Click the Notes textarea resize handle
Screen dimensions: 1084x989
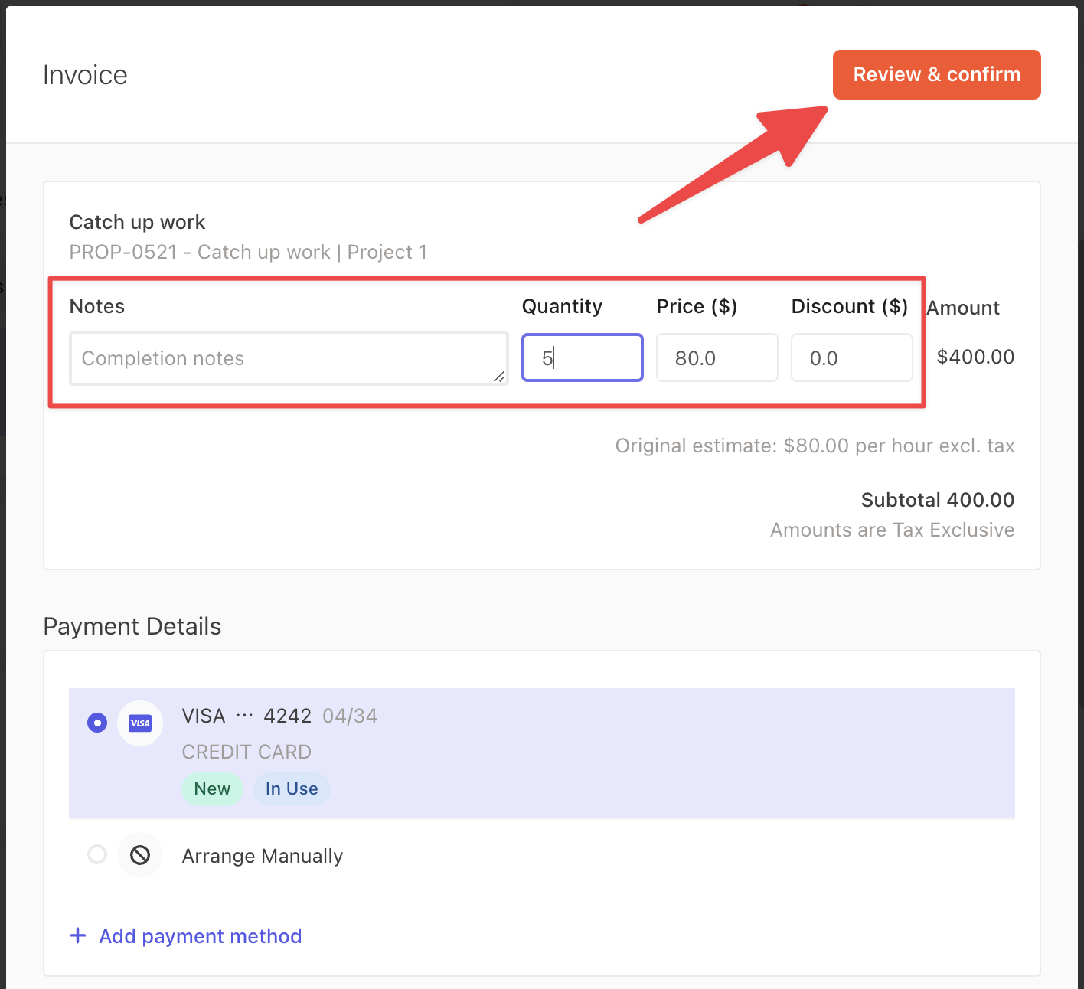pyautogui.click(x=499, y=376)
